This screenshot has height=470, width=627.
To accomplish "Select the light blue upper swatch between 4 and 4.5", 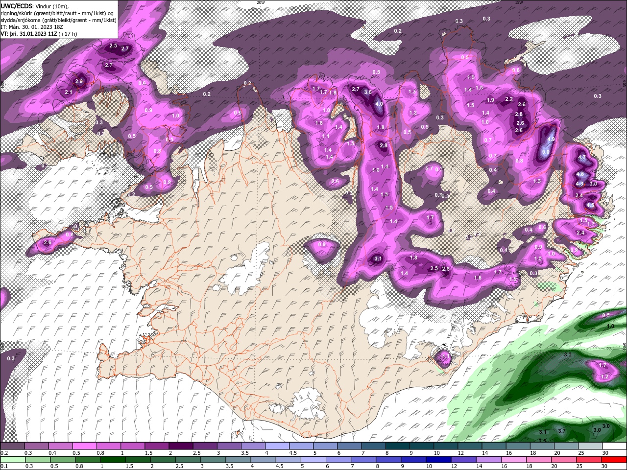I will click(x=276, y=446).
